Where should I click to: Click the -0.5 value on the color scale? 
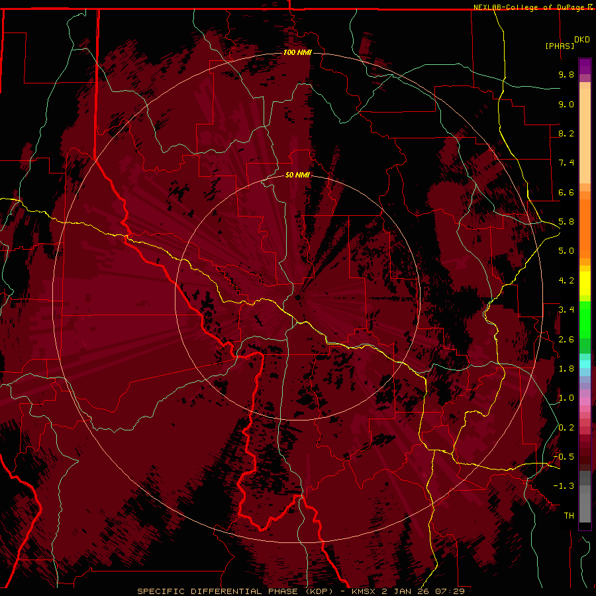(564, 457)
